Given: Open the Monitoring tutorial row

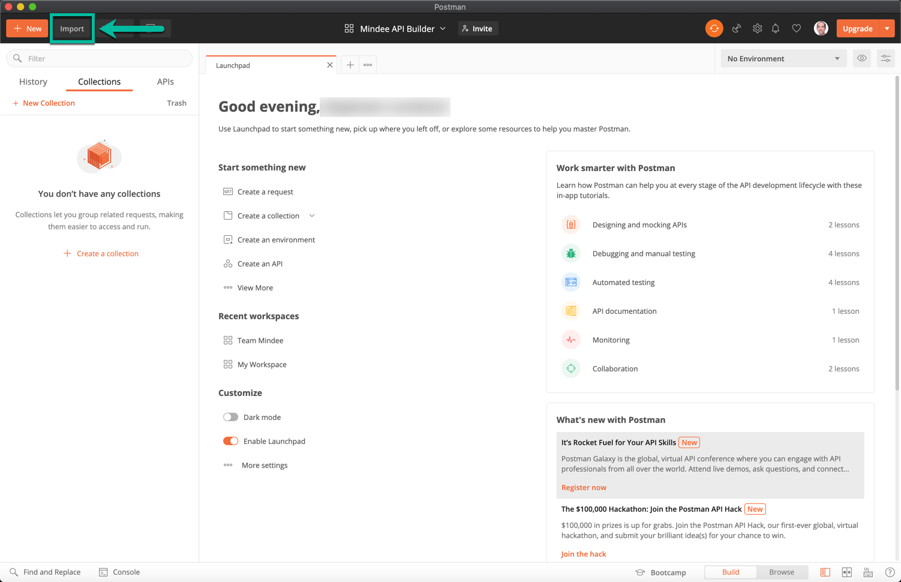Looking at the screenshot, I should 710,340.
